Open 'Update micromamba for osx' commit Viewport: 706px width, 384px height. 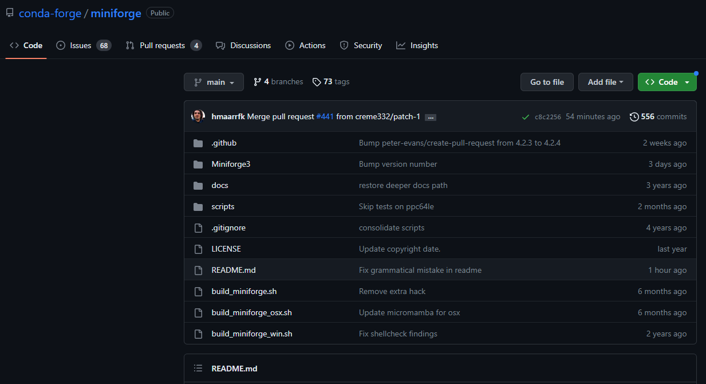click(x=409, y=312)
